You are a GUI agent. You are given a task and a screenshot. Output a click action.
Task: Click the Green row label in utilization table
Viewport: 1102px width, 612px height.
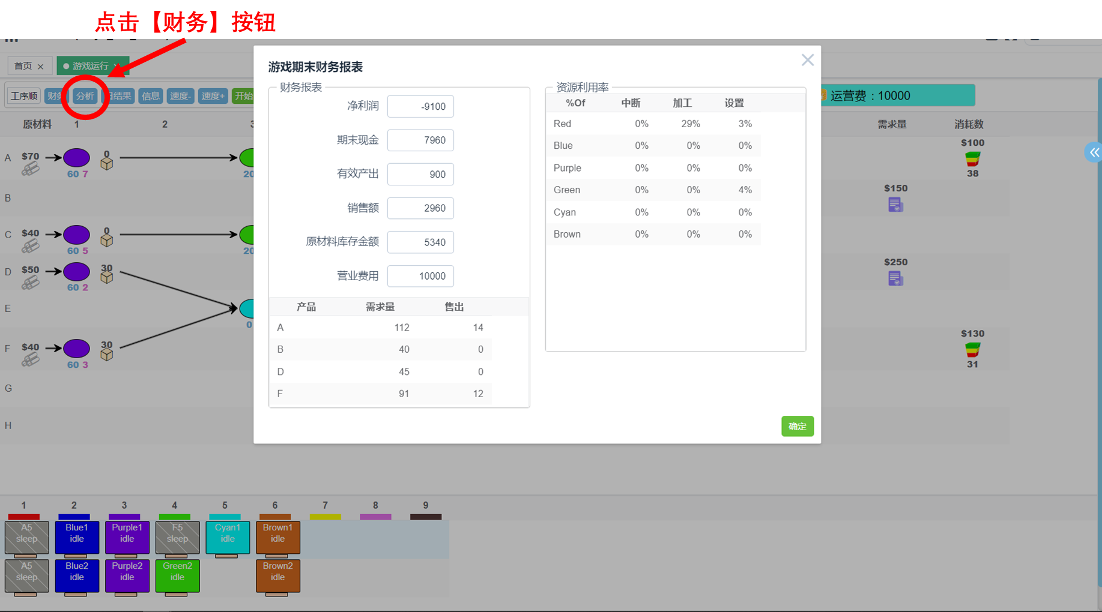pyautogui.click(x=567, y=190)
